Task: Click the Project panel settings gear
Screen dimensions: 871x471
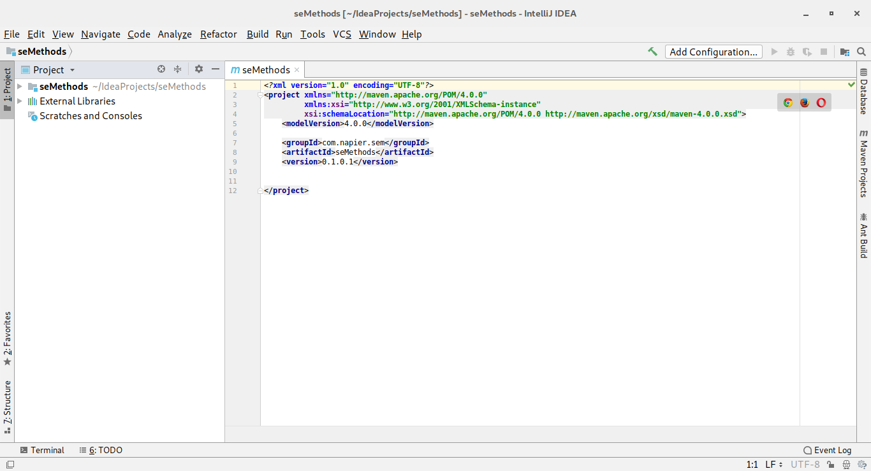Action: pos(199,69)
